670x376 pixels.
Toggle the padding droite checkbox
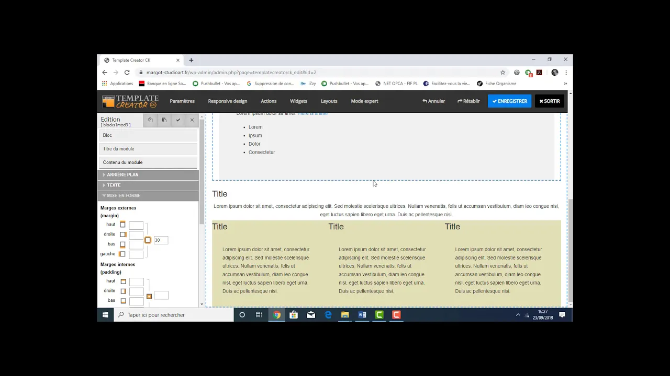point(124,291)
